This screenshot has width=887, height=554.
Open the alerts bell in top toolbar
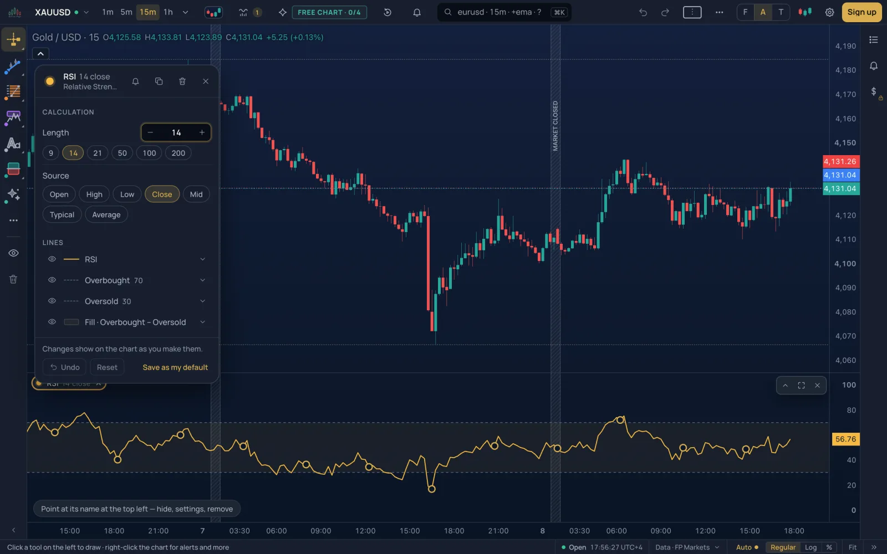point(417,12)
